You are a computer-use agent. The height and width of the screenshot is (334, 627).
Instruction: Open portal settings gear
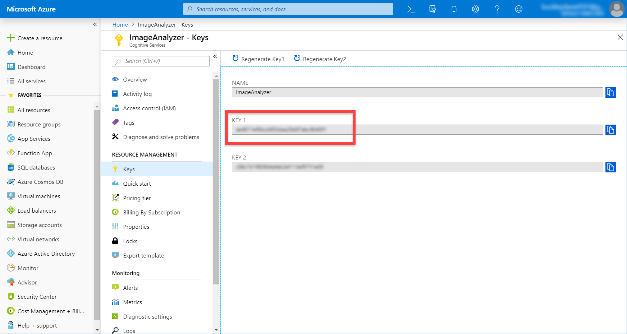tap(476, 9)
